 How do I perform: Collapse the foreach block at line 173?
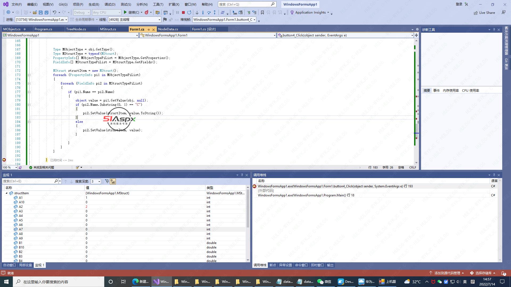(x=29, y=75)
